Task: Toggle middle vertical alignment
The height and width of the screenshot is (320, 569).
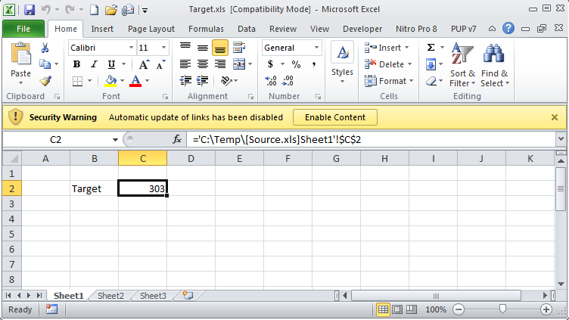Action: [203, 48]
